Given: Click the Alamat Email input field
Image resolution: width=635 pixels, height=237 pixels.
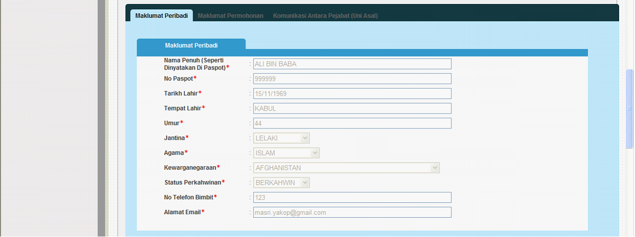Looking at the screenshot, I should (352, 212).
